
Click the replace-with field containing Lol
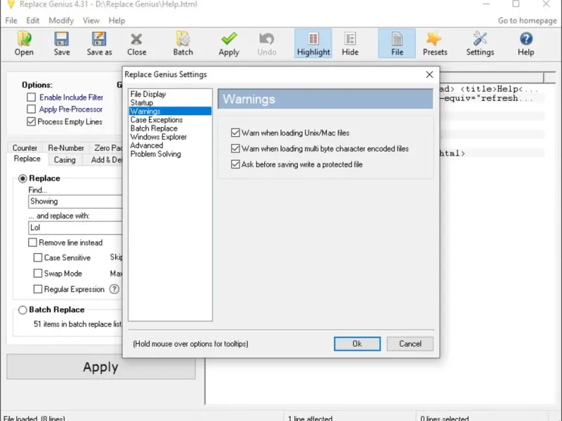[x=75, y=227]
